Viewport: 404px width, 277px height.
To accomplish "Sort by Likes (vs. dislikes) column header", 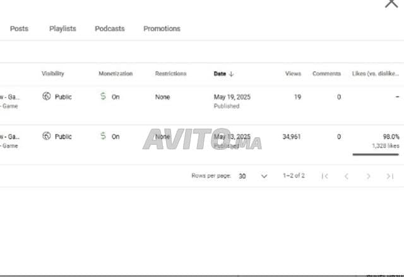I will click(376, 74).
